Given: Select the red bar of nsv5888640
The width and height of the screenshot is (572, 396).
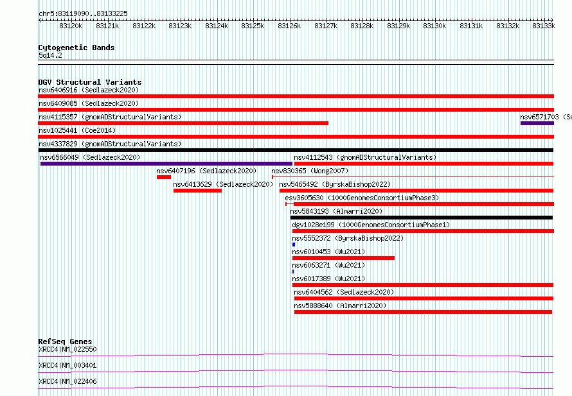Looking at the screenshot, I should click(x=423, y=312).
